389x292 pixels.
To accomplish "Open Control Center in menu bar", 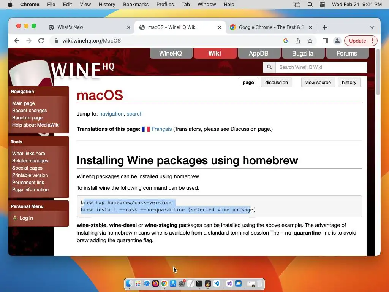I will point(322,5).
